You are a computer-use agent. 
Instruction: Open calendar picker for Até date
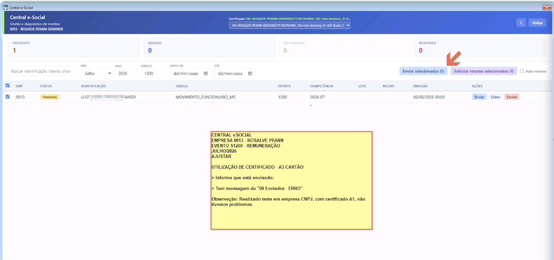[x=250, y=73]
